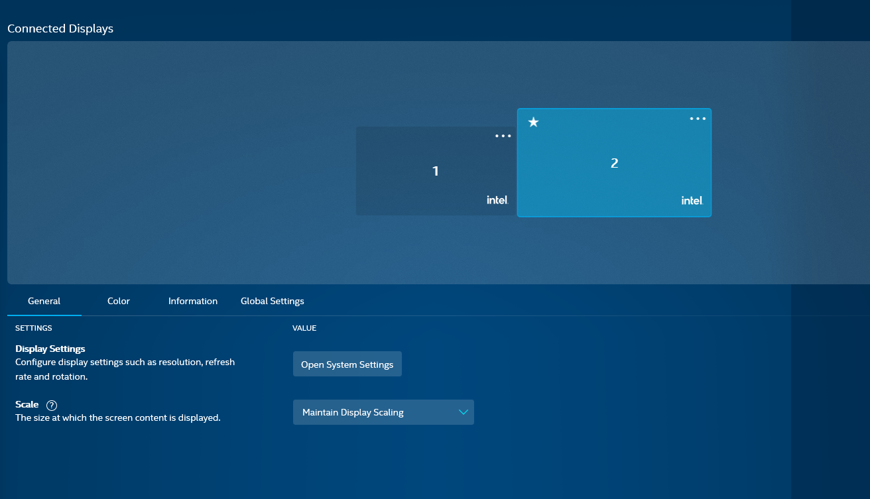Click the SETTINGS column header

point(34,328)
